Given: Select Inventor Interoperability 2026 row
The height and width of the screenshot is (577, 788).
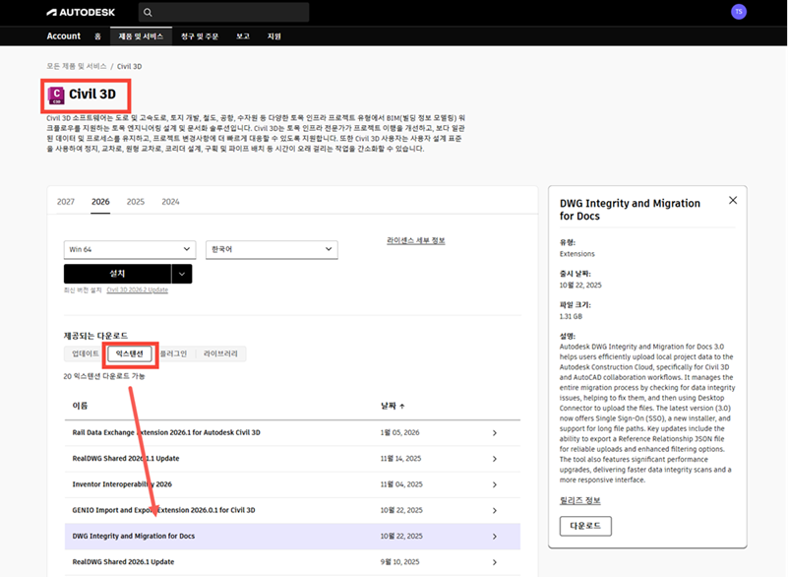Looking at the screenshot, I should pos(292,484).
